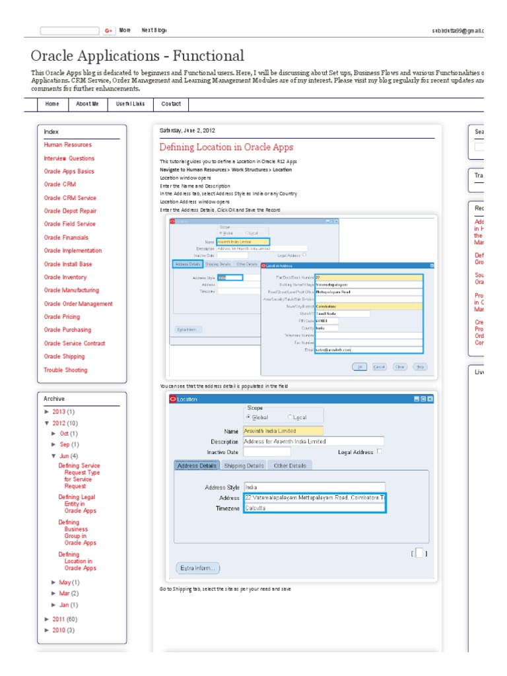
Task: Expand the 2013 archive year
Action: click(x=47, y=411)
